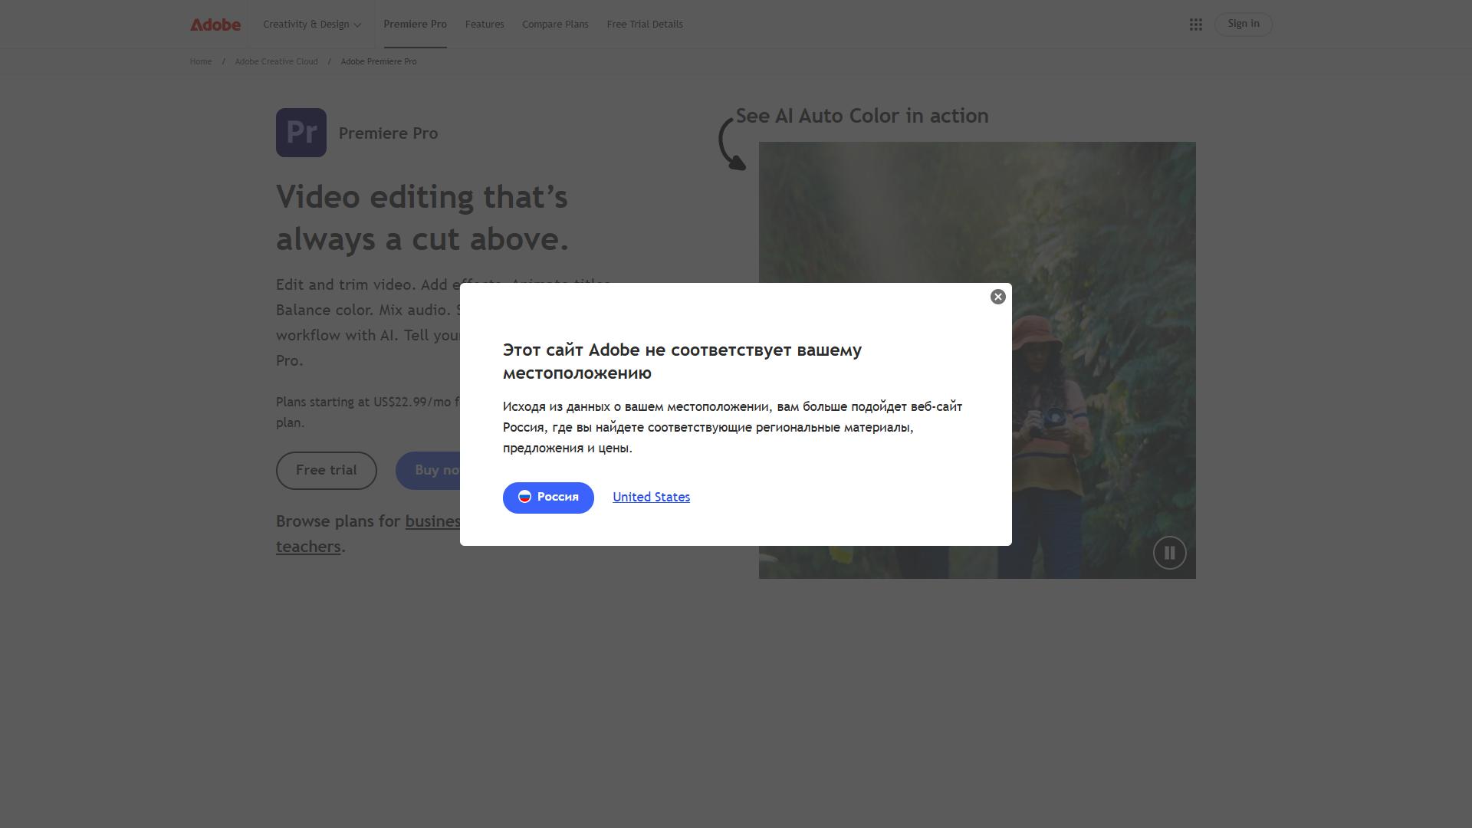
Task: Click 'See AI Auto Color in action' text
Action: [x=863, y=116]
